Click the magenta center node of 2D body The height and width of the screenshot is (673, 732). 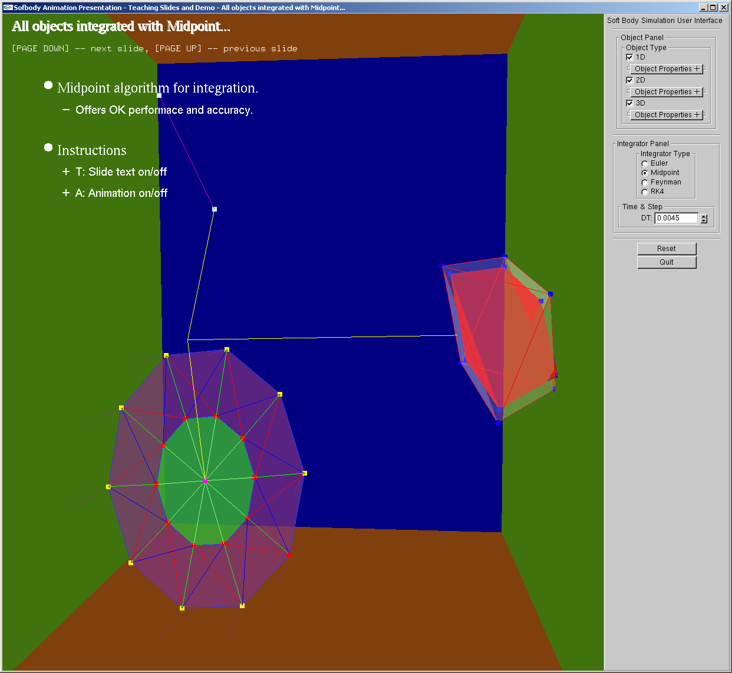click(205, 481)
